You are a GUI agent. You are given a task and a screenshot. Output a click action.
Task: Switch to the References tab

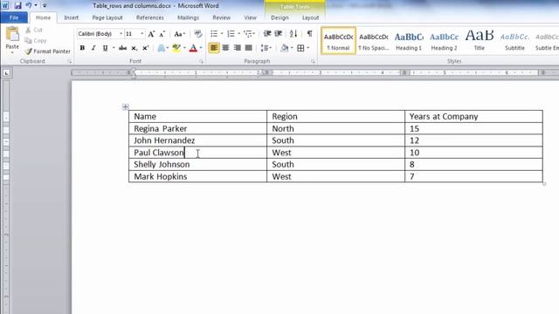pyautogui.click(x=149, y=17)
